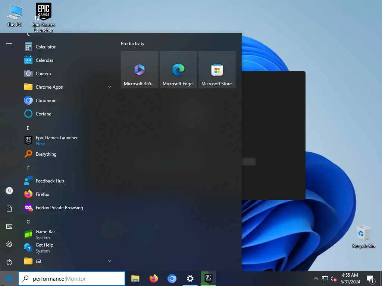This screenshot has width=382, height=286.
Task: Open Firefox on the taskbar
Action: coord(153,279)
